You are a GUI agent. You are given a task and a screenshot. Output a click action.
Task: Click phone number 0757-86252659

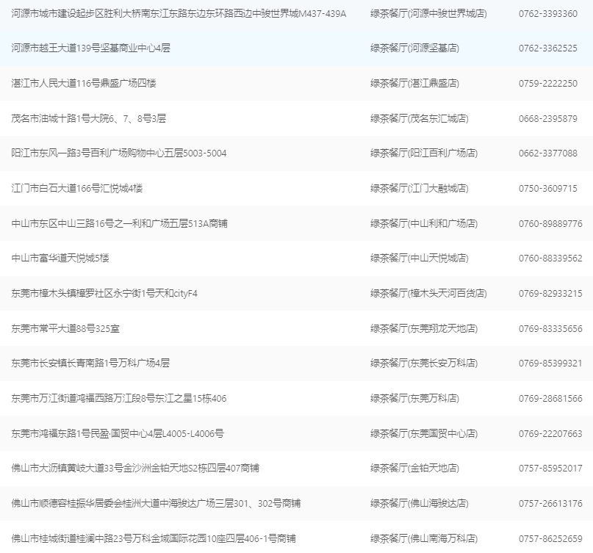coord(550,538)
